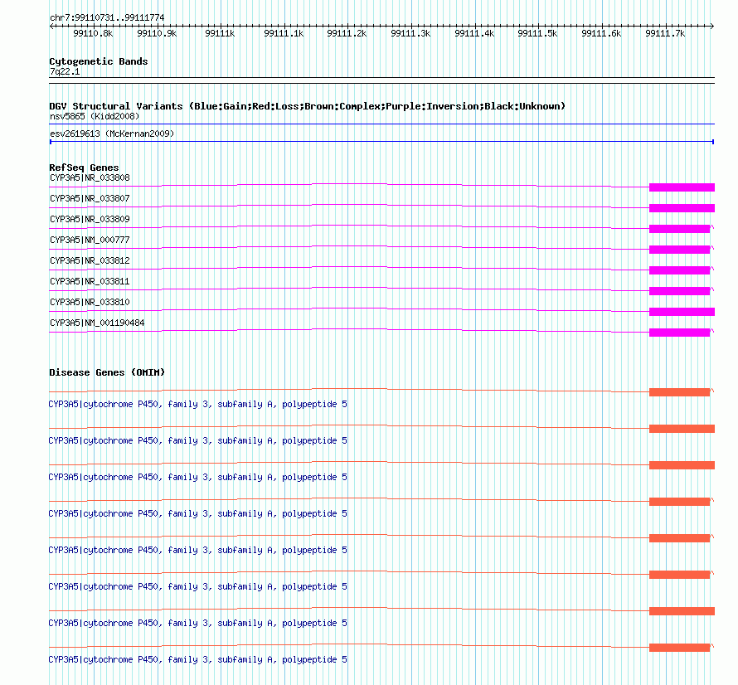Click magenta exon box of NR_033809 transcript

(680, 229)
